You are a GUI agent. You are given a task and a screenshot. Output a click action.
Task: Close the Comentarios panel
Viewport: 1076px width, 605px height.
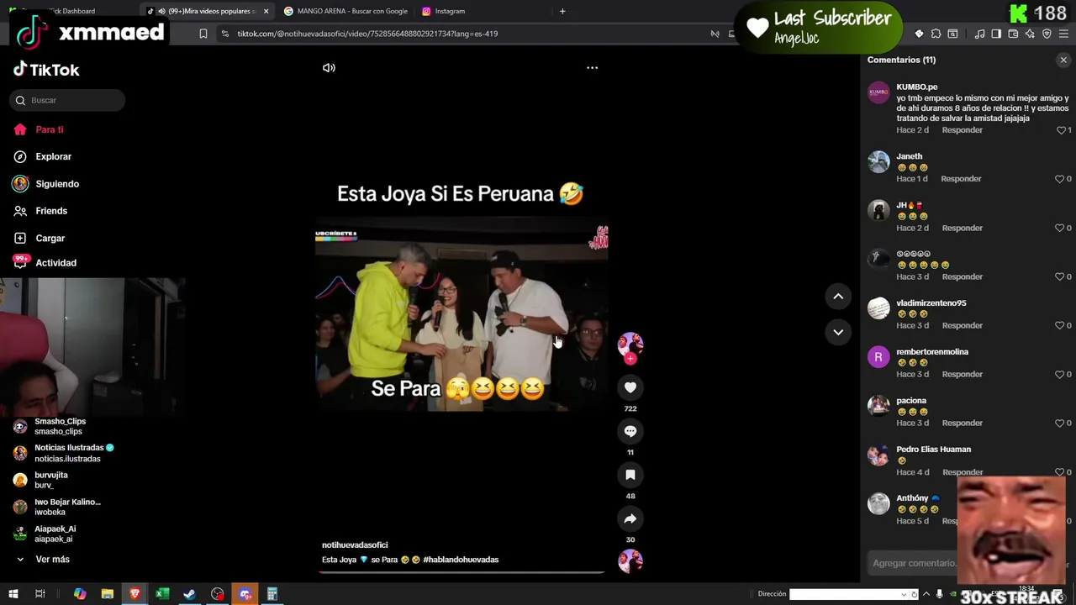tap(1063, 60)
